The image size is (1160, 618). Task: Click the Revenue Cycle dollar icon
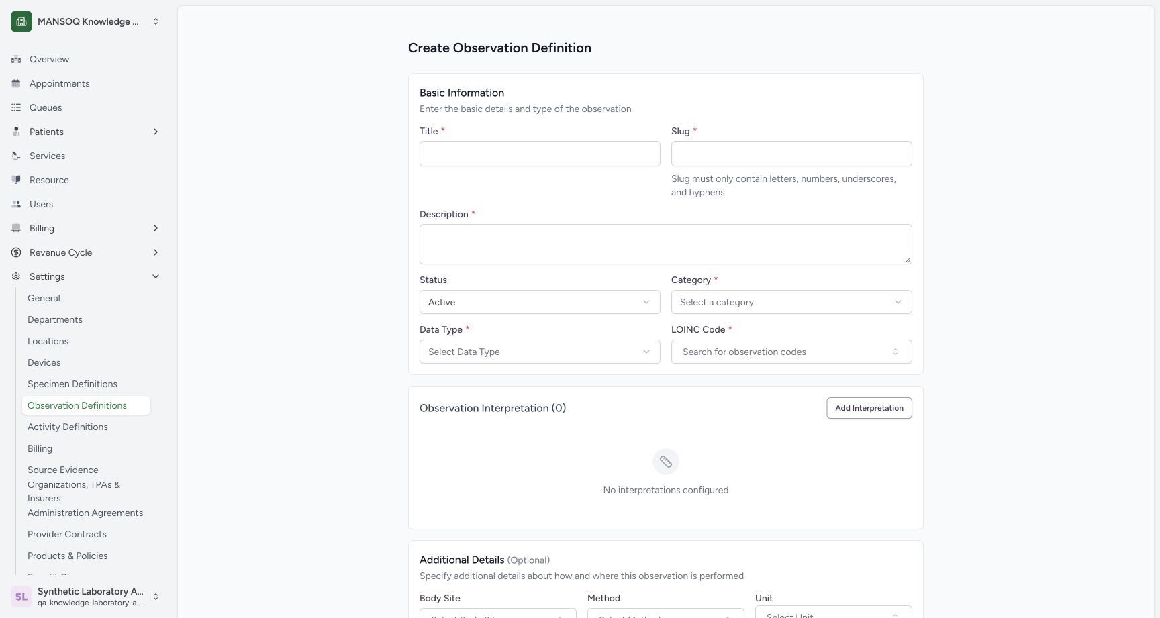16,252
